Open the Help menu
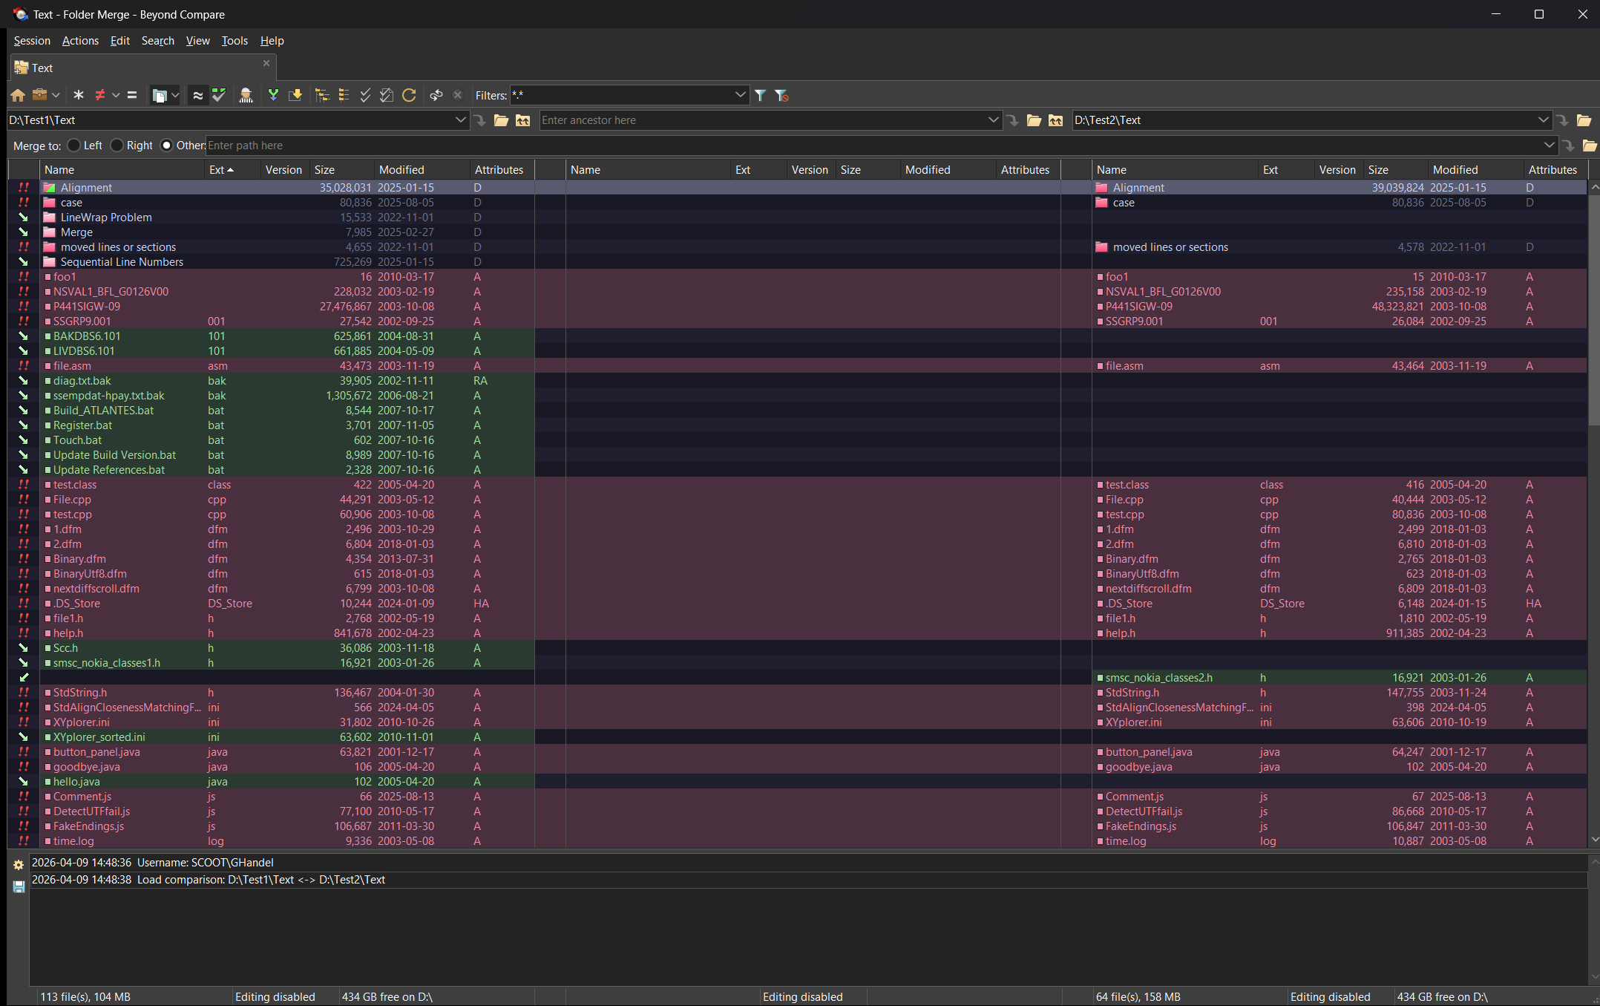The height and width of the screenshot is (1006, 1600). pyautogui.click(x=272, y=41)
